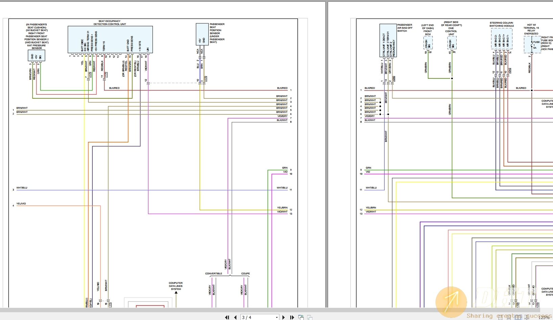Switch to single page layout
Screen dimensions: 553x320
(500, 317)
